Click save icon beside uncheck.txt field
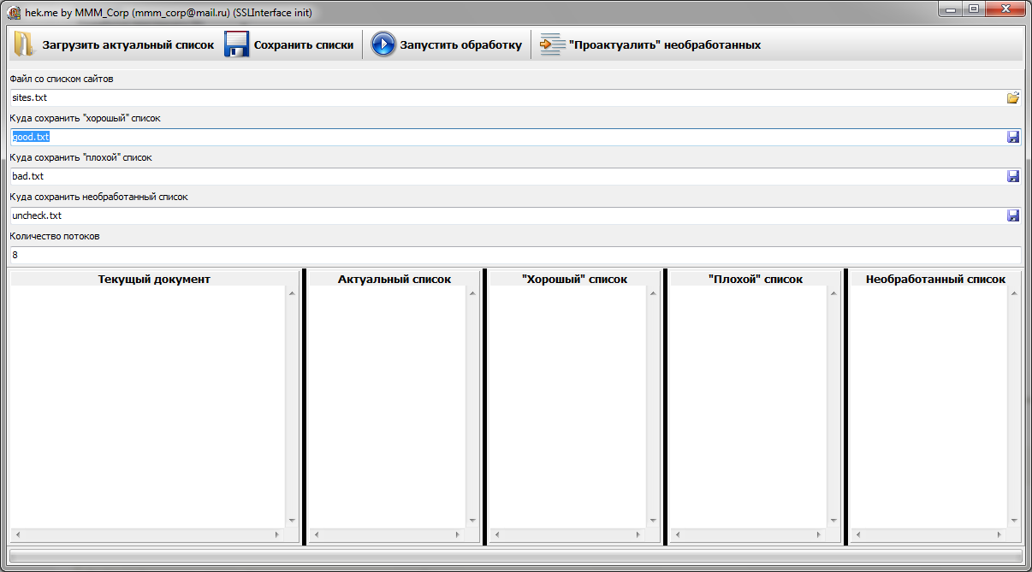Screen dimensions: 1032x572 coord(1013,216)
